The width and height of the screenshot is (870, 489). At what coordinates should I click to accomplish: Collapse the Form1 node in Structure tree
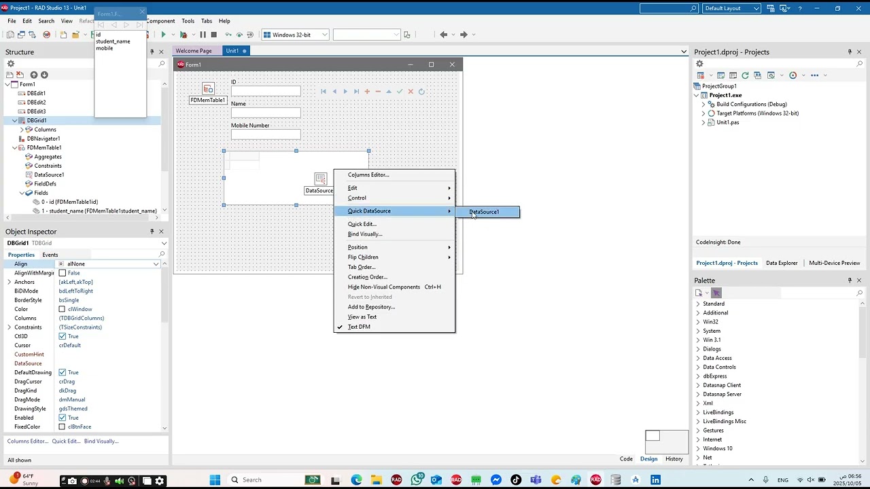(7, 84)
